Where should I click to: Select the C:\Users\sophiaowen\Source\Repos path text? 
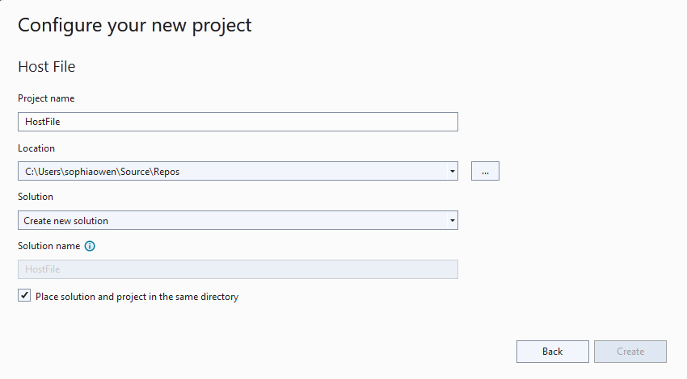pos(107,171)
